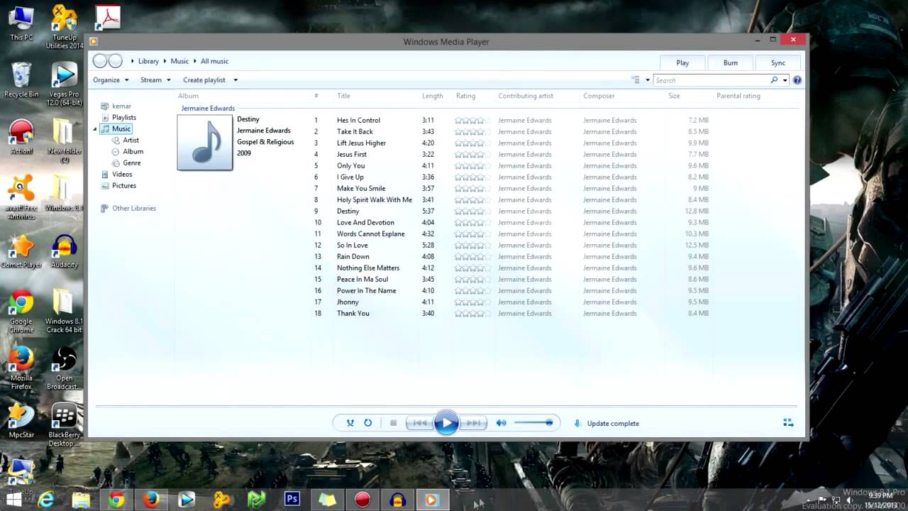Select Other Libraries in navigation pane
Viewport: 908px width, 511px height.
pos(133,208)
